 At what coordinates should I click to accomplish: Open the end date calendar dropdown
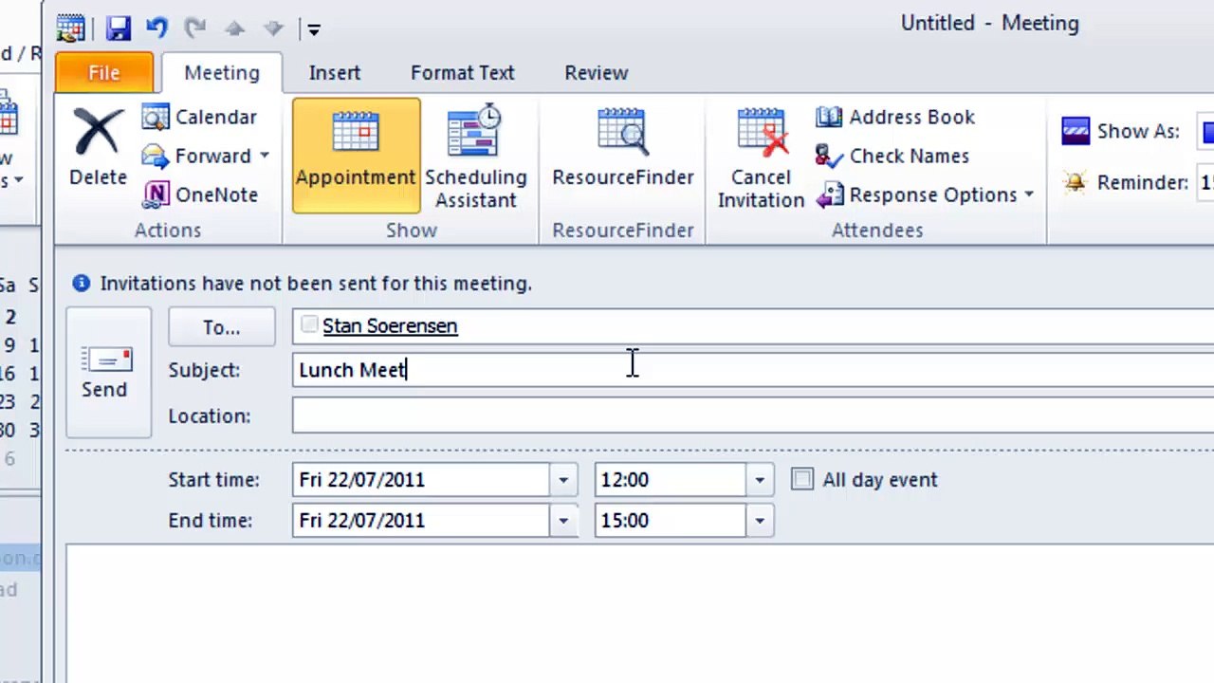(x=563, y=521)
